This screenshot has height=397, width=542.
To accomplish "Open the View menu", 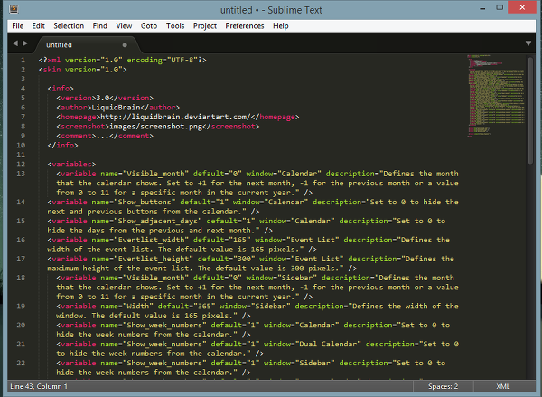I will coord(124,26).
